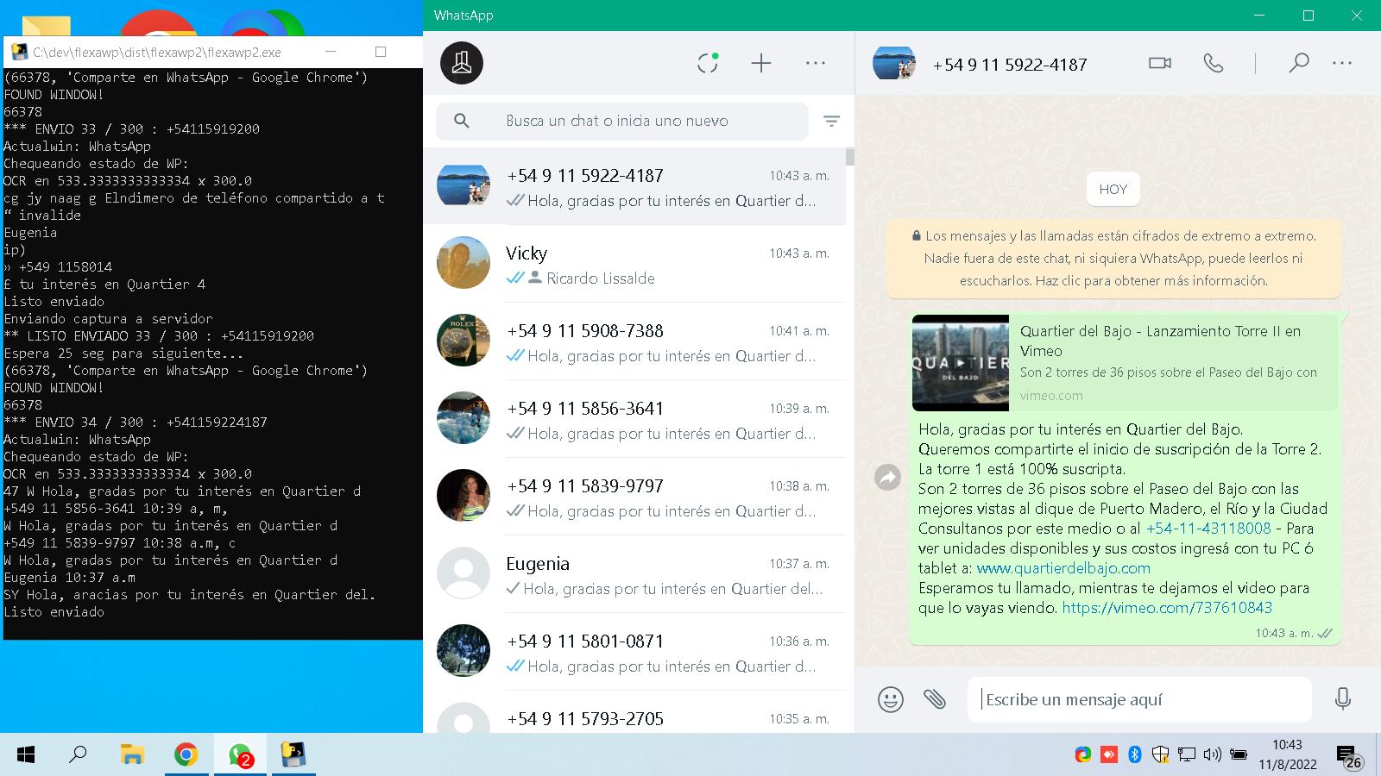
Task: Open the emoji picker
Action: pos(891,699)
